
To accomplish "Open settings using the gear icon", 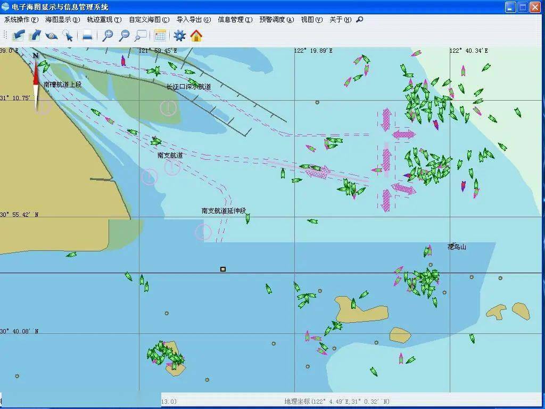I will point(179,36).
